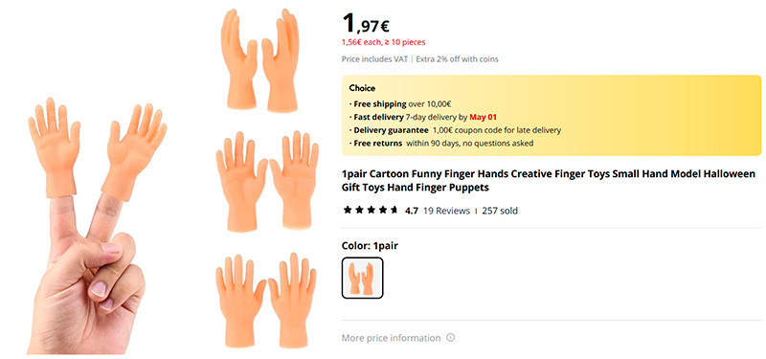Click the Delivery guarantee coupon line
Screen dimensions: 766x359
455,130
